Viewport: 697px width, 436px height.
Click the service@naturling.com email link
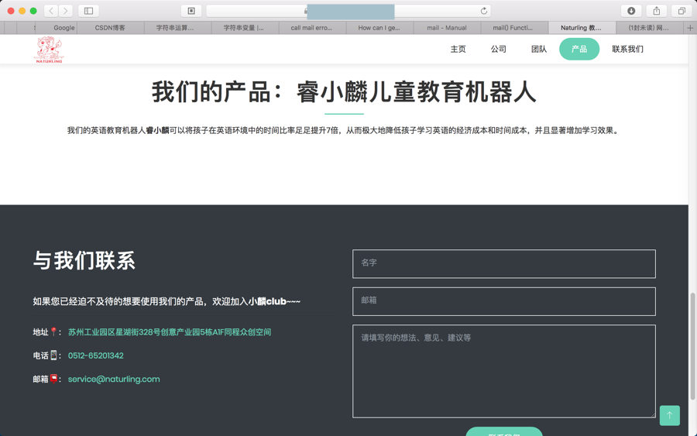point(114,379)
